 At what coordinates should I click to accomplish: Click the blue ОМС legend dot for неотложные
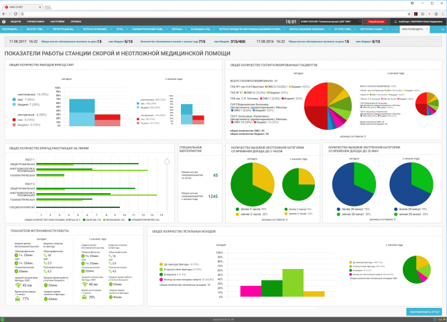tap(14, 99)
